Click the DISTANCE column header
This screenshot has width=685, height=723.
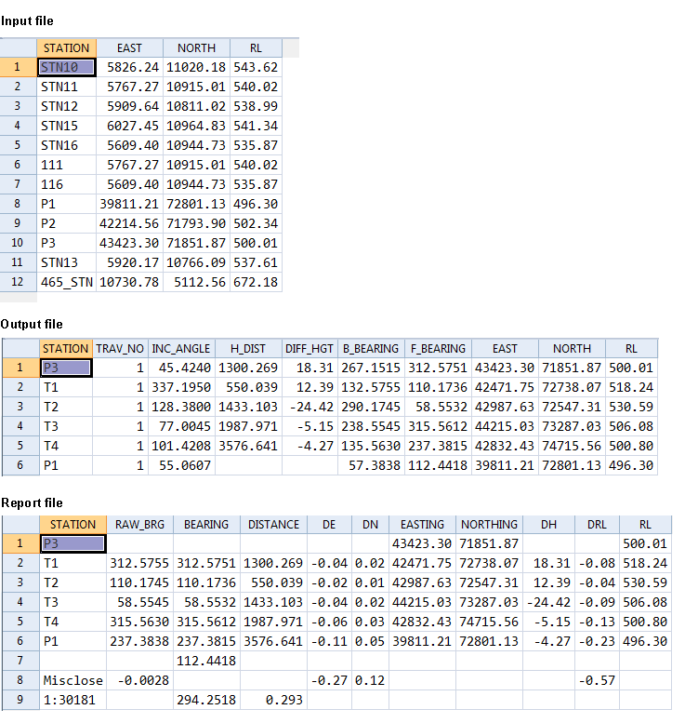point(273,525)
